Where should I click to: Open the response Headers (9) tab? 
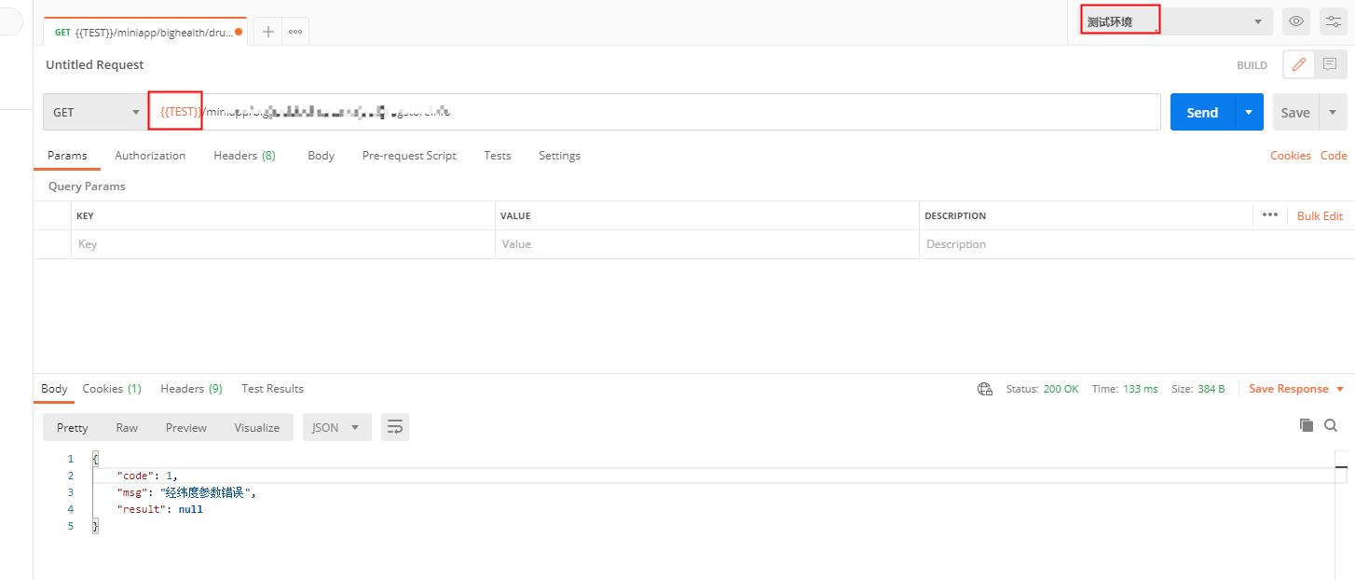point(191,389)
